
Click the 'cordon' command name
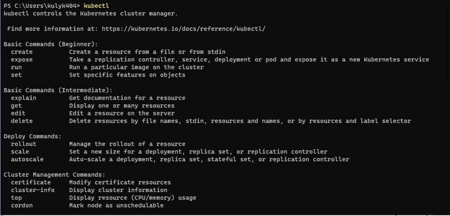coord(21,205)
